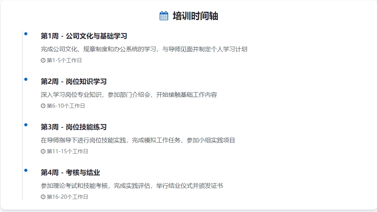Image resolution: width=377 pixels, height=212 pixels.
Task: Click the clock icon beside 第6-10个工作日
Action: click(x=43, y=106)
